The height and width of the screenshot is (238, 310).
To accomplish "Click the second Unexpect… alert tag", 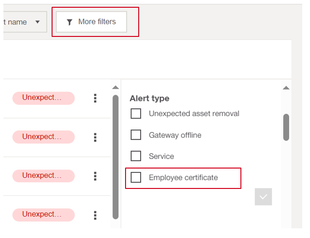I will (43, 137).
